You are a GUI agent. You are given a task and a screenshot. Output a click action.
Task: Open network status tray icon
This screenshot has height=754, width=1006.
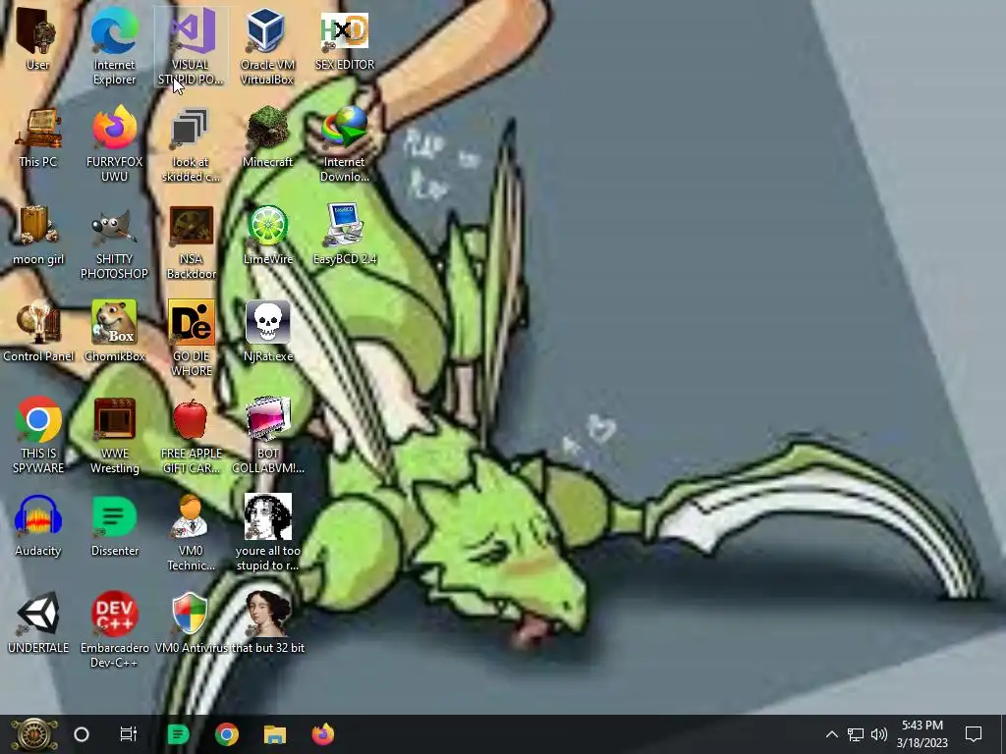[x=856, y=734]
